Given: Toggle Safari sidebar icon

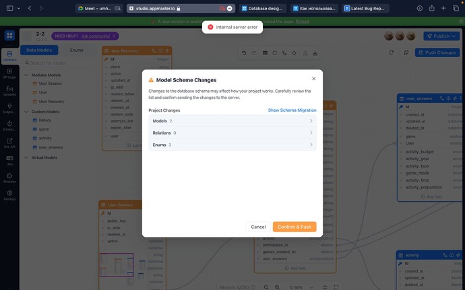Looking at the screenshot, I should pos(10,8).
